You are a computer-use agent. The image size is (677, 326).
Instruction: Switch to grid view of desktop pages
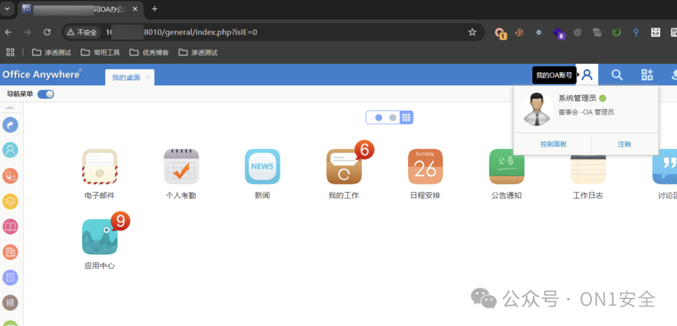(x=406, y=117)
